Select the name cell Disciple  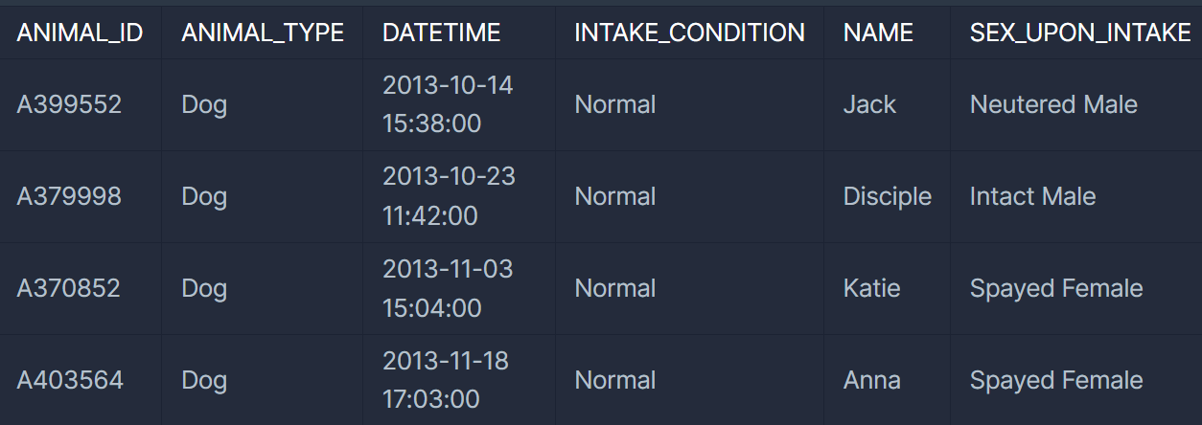pos(888,196)
